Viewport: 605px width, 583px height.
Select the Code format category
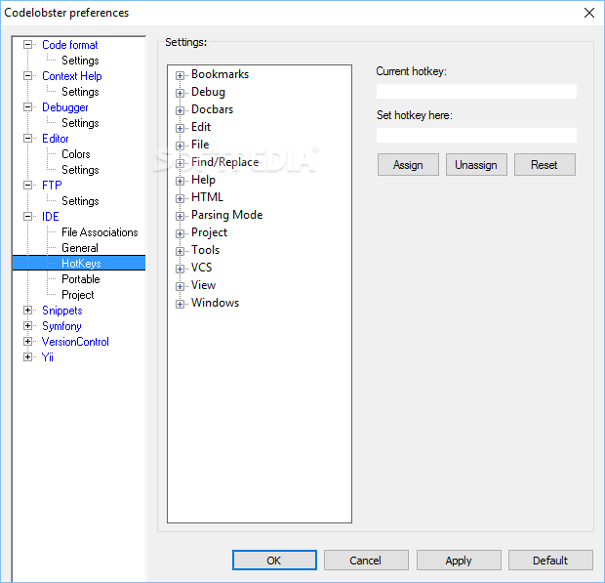coord(70,45)
